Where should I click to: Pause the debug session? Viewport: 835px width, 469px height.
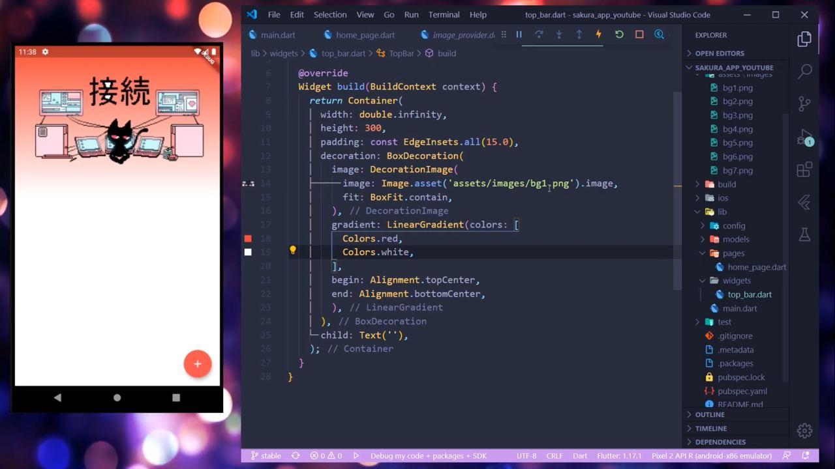pyautogui.click(x=519, y=35)
